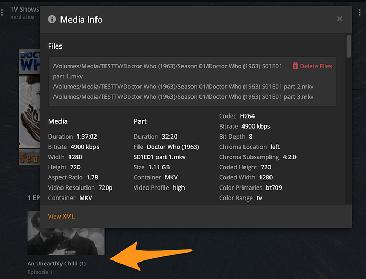Screen dimensions: 366x279
Task: Click the Codec H264 value
Action: [248, 116]
